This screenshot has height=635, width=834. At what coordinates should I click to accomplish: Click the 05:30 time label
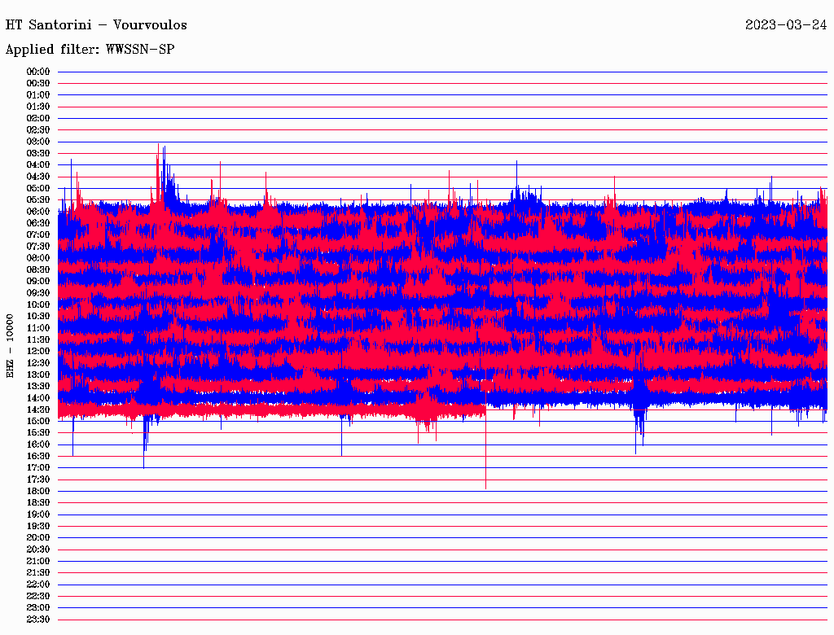coord(38,199)
